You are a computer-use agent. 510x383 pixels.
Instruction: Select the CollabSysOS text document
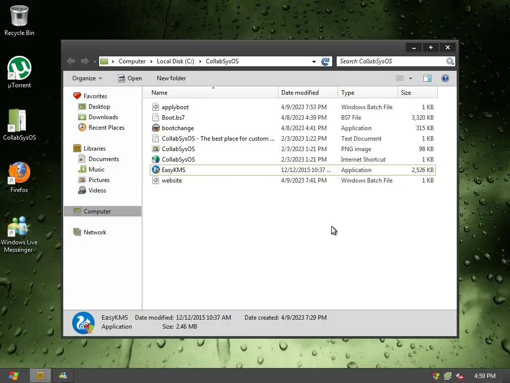pos(293,139)
